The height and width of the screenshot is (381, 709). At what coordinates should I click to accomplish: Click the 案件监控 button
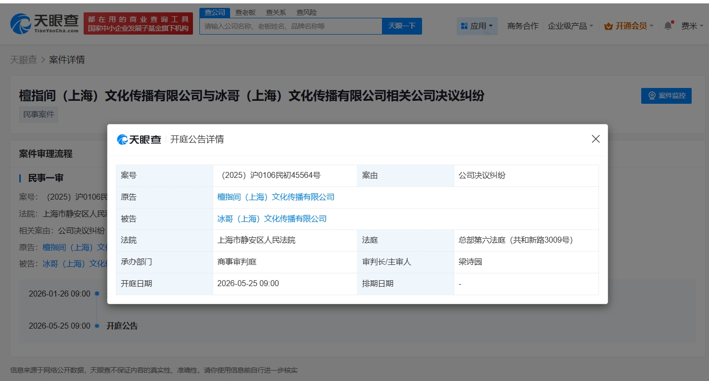(x=666, y=95)
